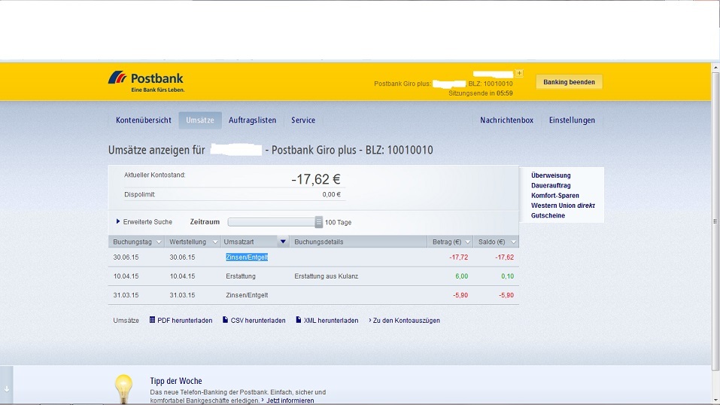Open Western Union direkt link
720x405 pixels.
point(563,206)
